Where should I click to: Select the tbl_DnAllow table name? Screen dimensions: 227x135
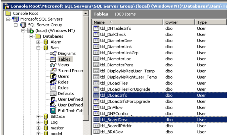(x=111, y=108)
